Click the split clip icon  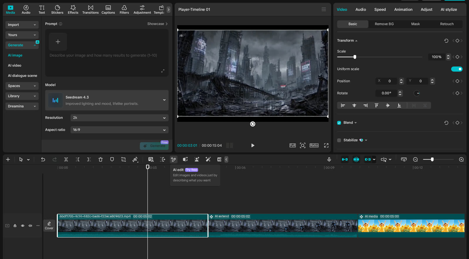click(x=66, y=159)
